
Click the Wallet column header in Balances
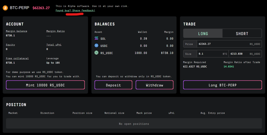[x=142, y=32]
